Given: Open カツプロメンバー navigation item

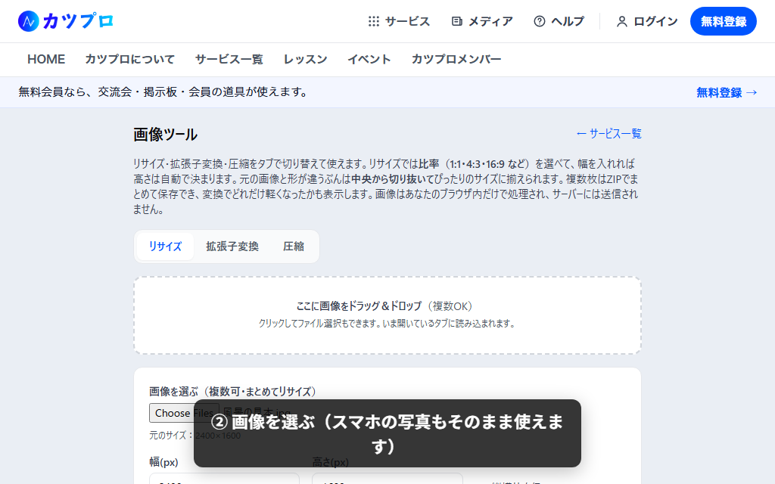Looking at the screenshot, I should (x=456, y=59).
